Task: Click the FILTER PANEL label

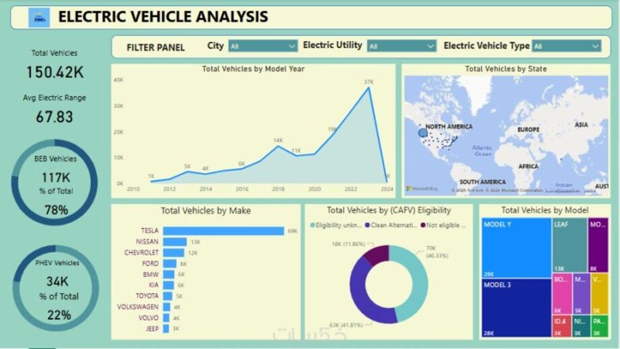Action: tap(156, 47)
